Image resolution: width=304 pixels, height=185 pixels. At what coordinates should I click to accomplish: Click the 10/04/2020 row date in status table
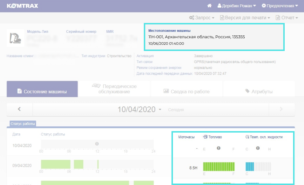click(22, 146)
